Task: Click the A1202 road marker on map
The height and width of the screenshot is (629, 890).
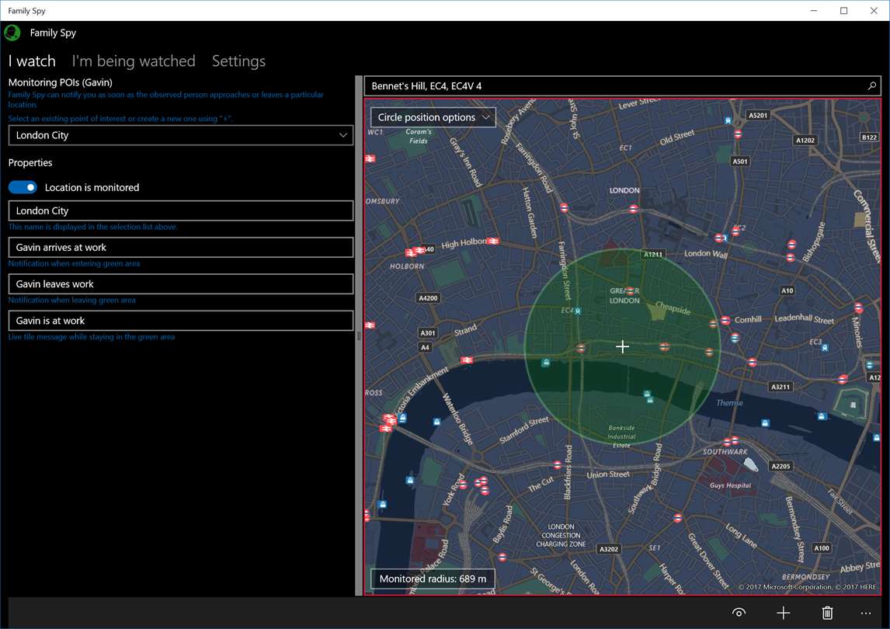Action: [805, 141]
